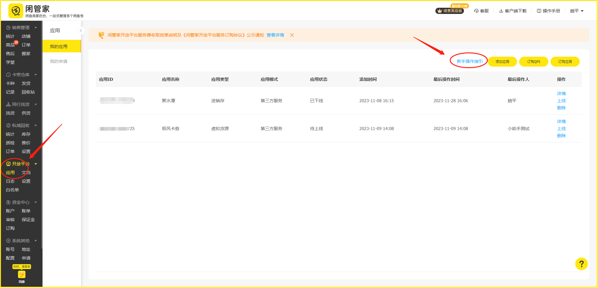Click the 客户端下载 download icon
The width and height of the screenshot is (598, 288).
(501, 11)
